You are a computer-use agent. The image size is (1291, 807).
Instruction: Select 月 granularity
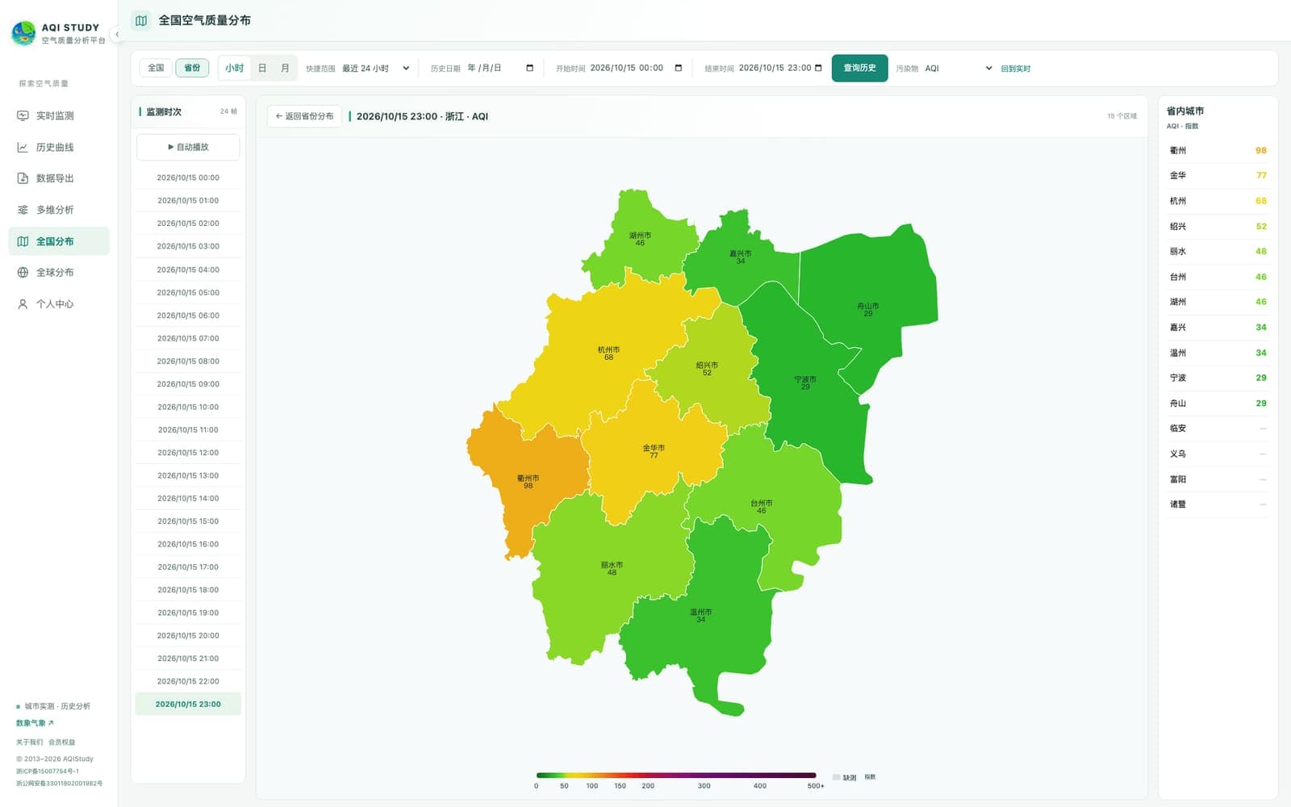click(285, 68)
